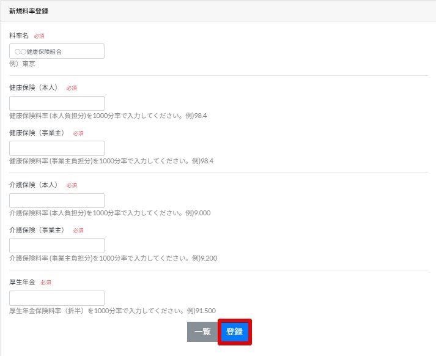
Task: Click the gray 一覧 button
Action: pos(202,332)
